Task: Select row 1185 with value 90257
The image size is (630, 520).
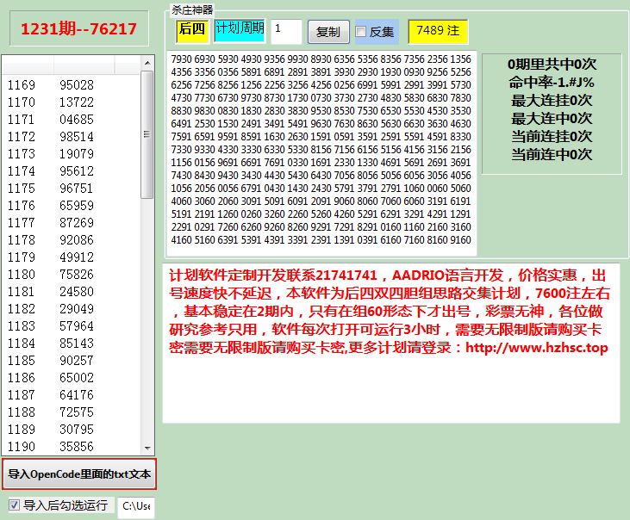Action: pos(72,361)
